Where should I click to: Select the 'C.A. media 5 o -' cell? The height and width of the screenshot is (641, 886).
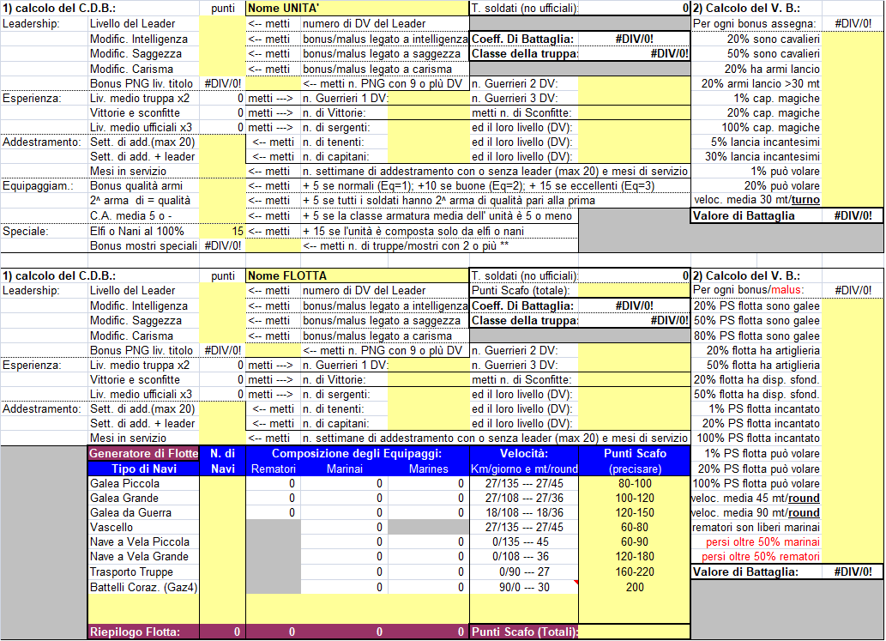pos(143,216)
